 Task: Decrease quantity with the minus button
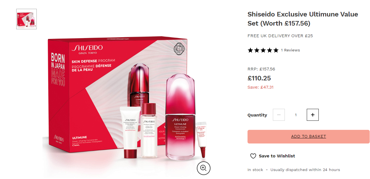click(x=279, y=115)
